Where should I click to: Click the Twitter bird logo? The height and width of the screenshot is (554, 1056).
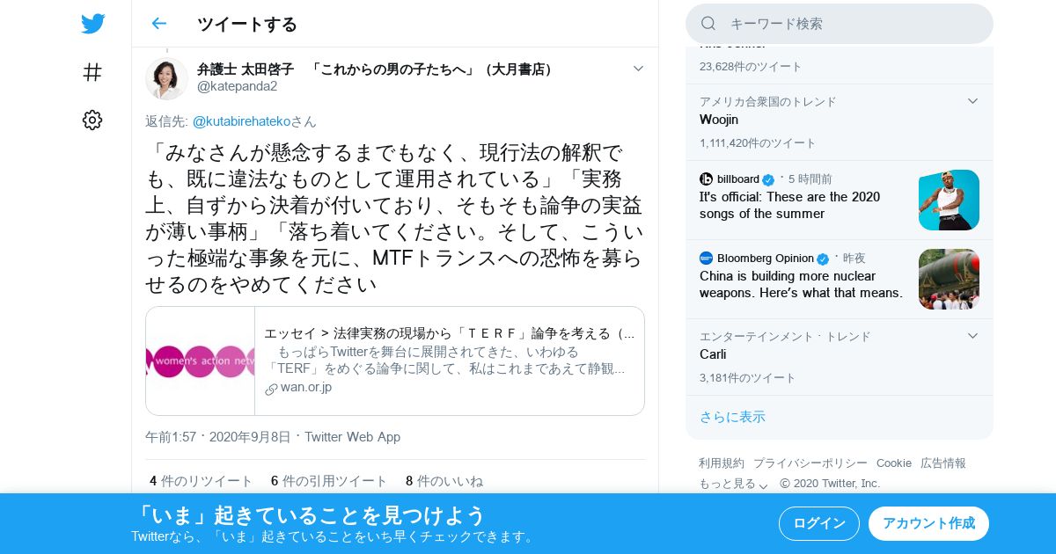(92, 24)
